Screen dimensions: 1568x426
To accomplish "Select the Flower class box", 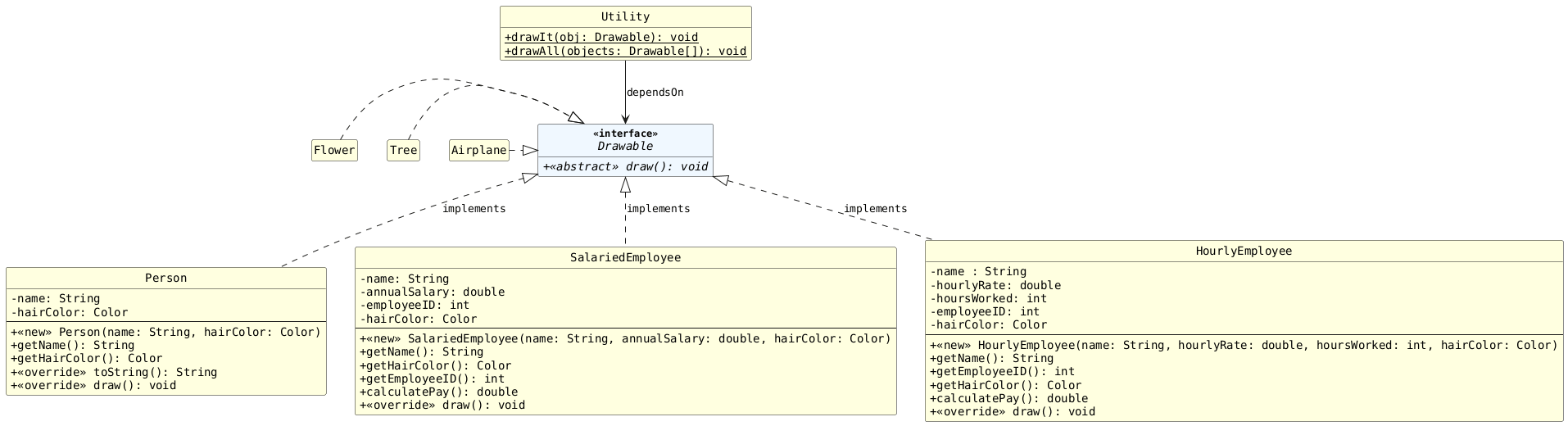I will [334, 150].
